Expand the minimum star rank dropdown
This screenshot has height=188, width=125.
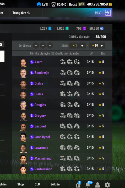pos(78,46)
